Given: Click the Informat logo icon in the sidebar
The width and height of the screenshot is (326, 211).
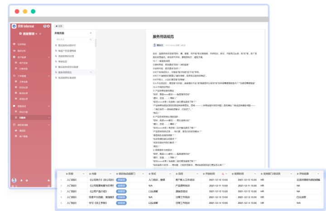Looking at the screenshot, I should [x=14, y=26].
